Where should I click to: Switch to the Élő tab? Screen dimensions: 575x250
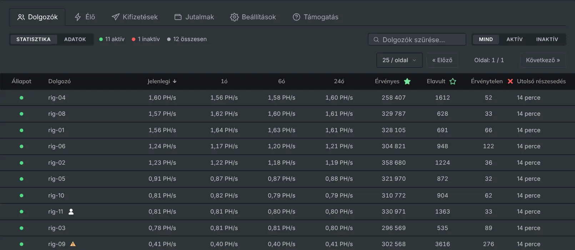coord(85,17)
